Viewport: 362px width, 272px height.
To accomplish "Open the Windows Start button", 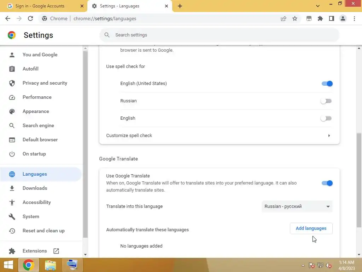I will tap(8, 265).
